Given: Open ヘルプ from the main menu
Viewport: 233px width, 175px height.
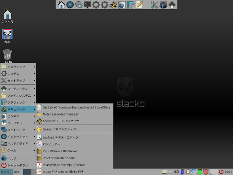Looking at the screenshot, I should pos(18,158).
